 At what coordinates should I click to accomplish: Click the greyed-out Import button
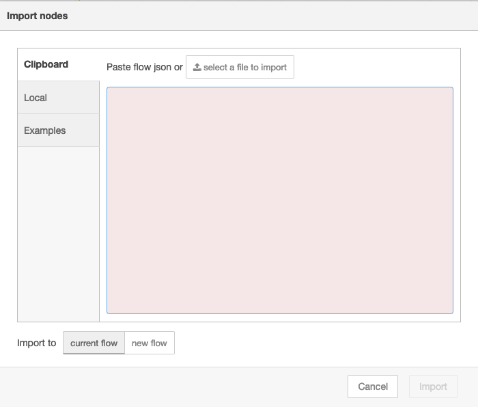point(433,387)
